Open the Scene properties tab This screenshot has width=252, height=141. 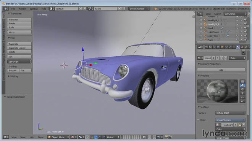click(x=215, y=47)
